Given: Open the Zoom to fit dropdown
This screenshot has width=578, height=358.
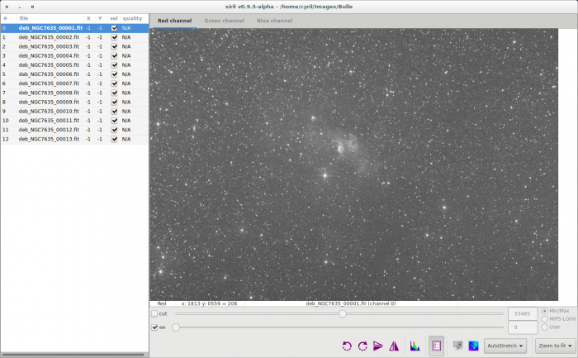Looking at the screenshot, I should coord(555,346).
